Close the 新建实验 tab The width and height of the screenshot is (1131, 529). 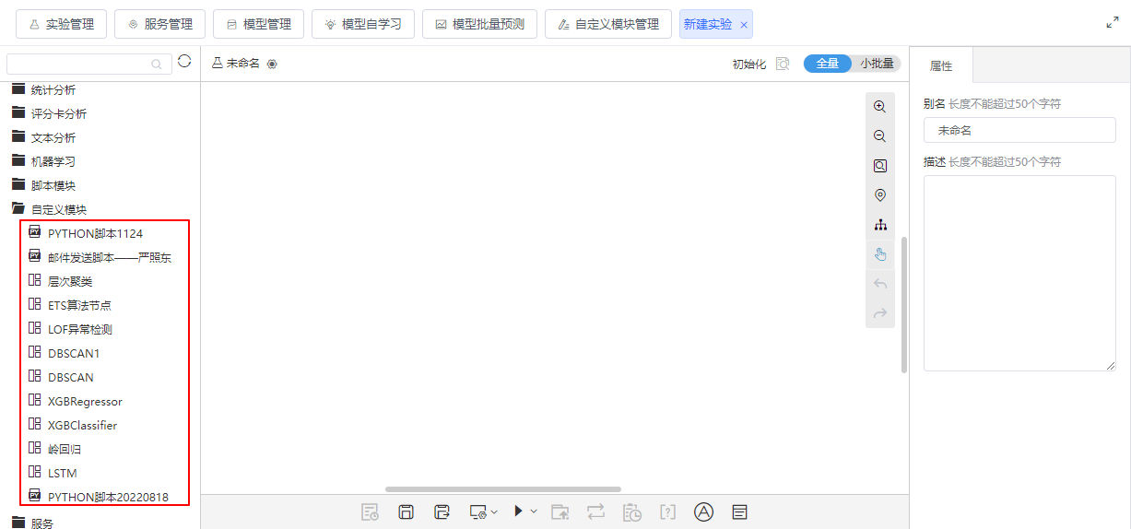(744, 25)
